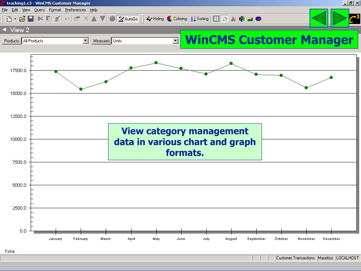The width and height of the screenshot is (361, 271).
Task: Click LOCALHOST in the status bar
Action: pyautogui.click(x=347, y=258)
